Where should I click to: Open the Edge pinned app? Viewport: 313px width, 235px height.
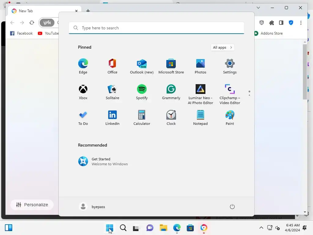pyautogui.click(x=83, y=66)
